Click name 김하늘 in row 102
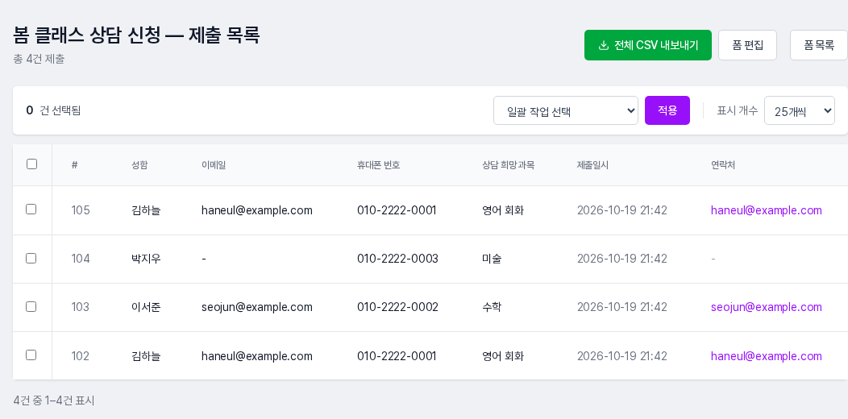848x419 pixels. [146, 356]
